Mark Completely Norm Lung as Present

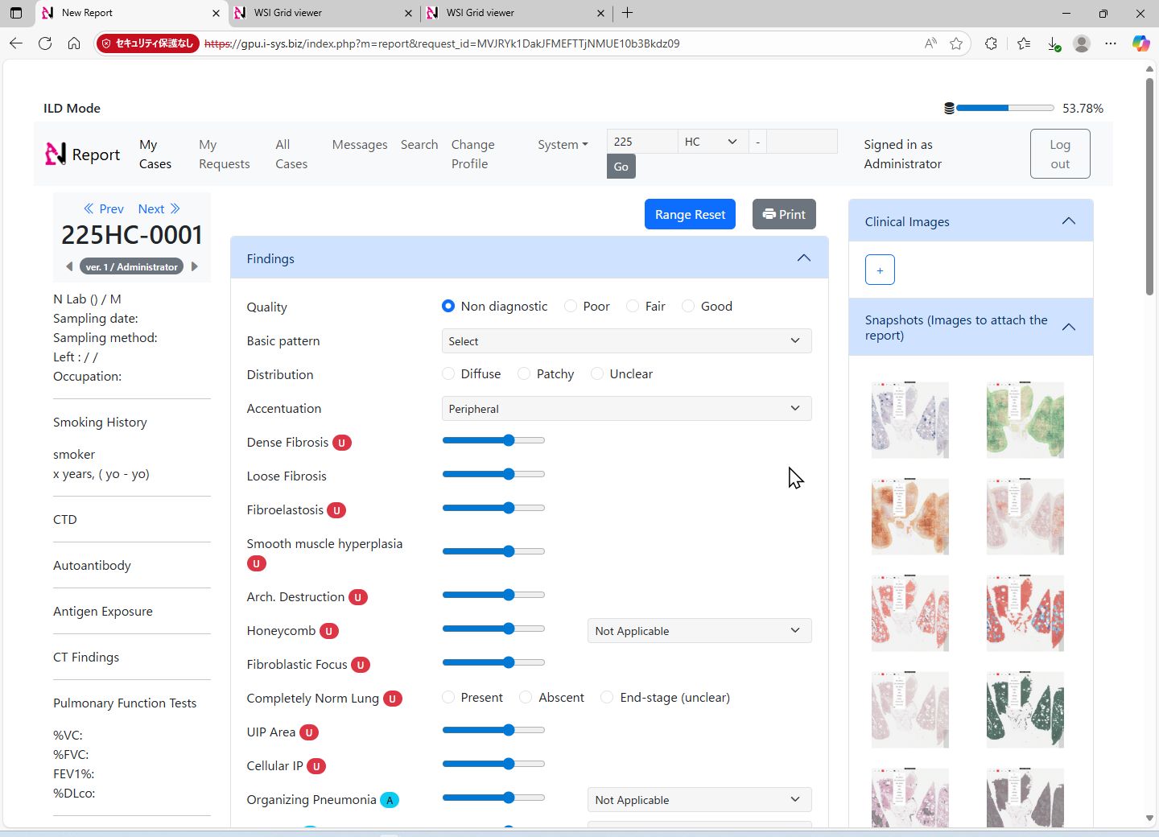[x=448, y=698]
